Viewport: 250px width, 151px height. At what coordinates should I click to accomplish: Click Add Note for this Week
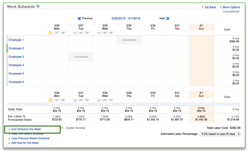point(25,143)
